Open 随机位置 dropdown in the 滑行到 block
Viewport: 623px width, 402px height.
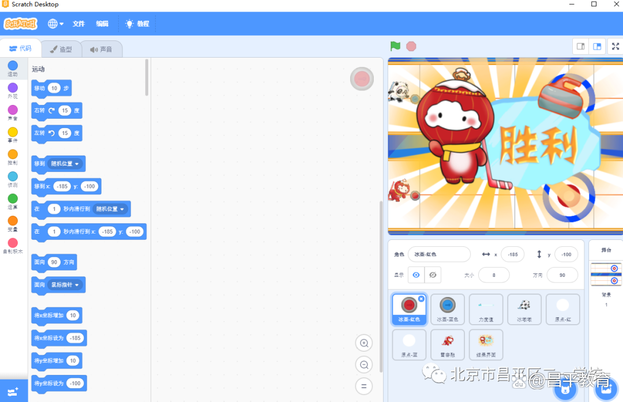click(111, 209)
